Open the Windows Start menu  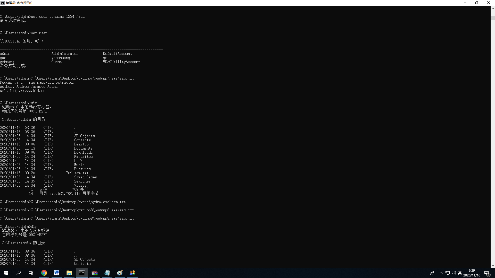[x=6, y=273]
